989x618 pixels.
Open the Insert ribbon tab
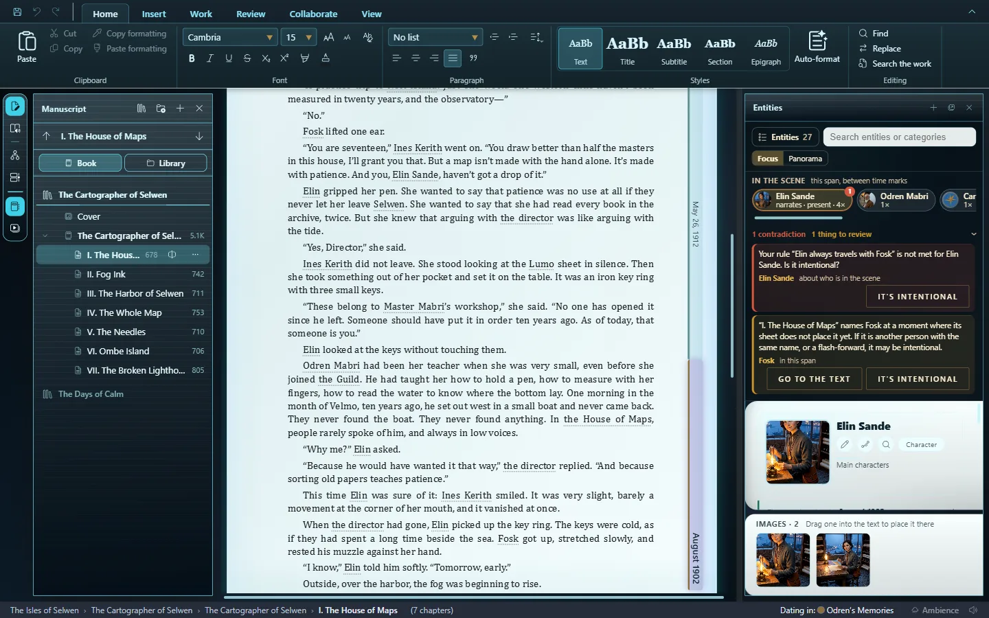[x=154, y=14]
